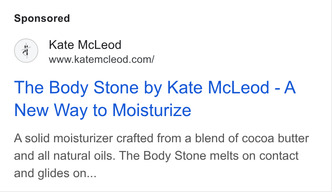This screenshot has height=192, width=332.
Task: Click the Body Stone melts on contact sentence
Action: [209, 156]
